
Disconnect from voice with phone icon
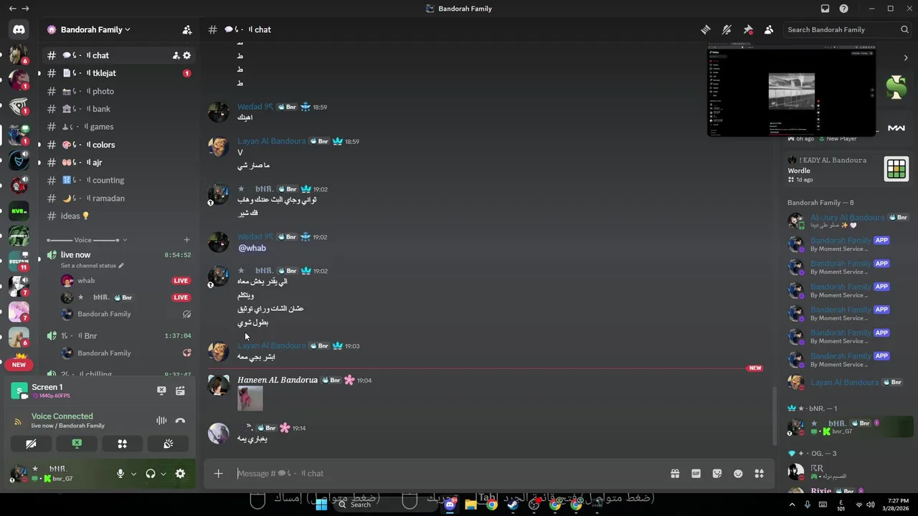click(180, 421)
